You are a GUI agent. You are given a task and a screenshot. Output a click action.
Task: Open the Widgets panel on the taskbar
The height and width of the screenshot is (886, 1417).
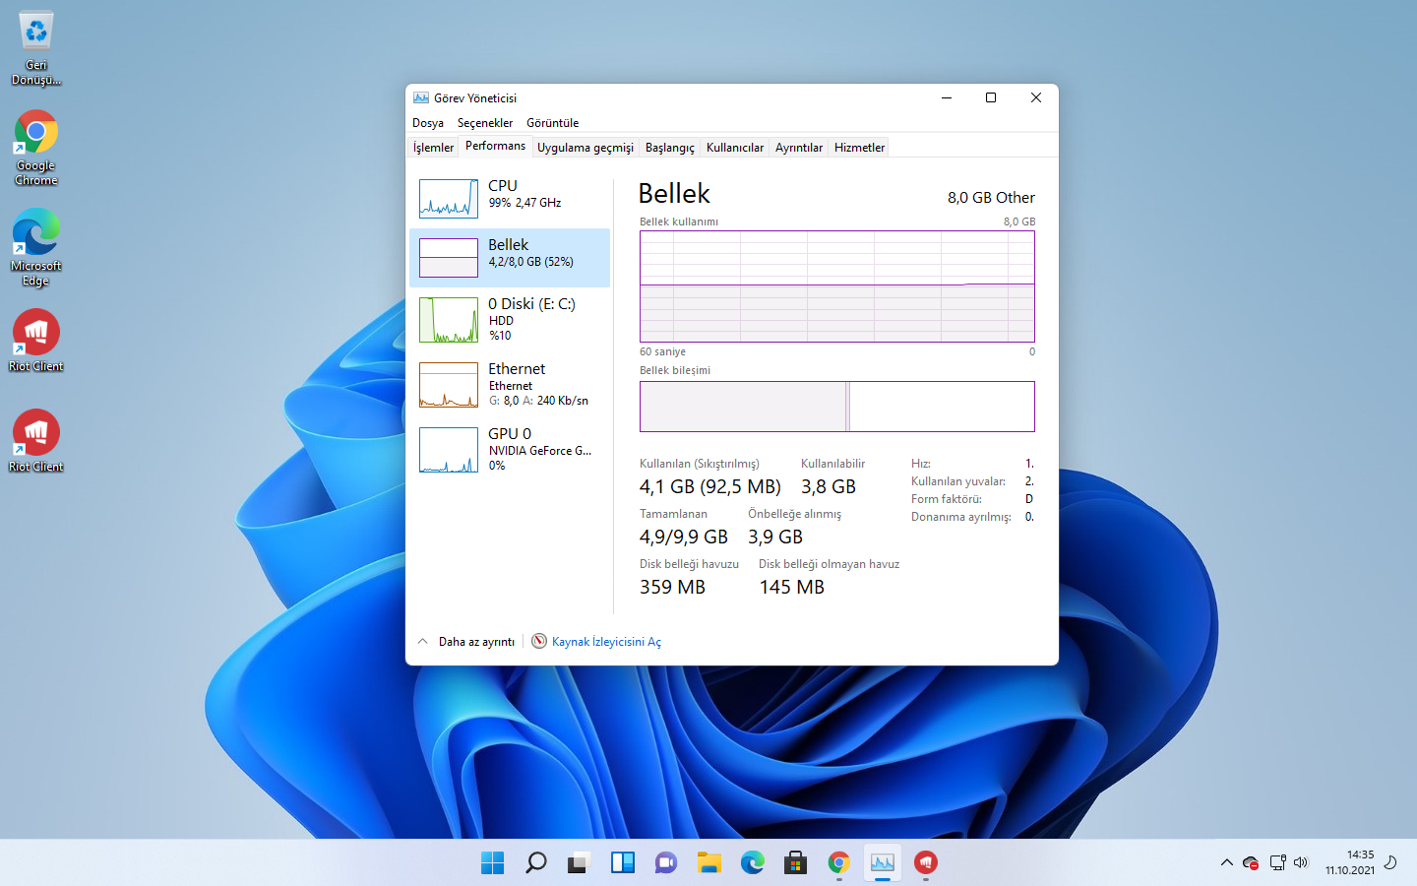pos(623,863)
